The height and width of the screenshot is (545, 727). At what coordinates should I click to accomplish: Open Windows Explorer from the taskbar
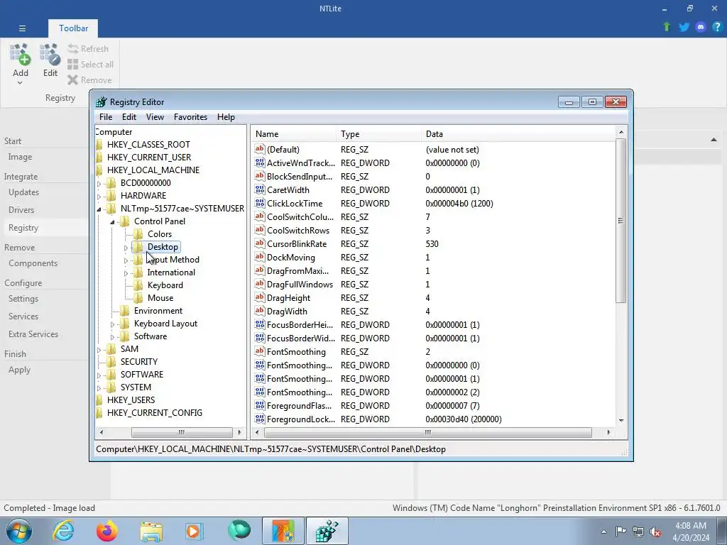tap(151, 531)
